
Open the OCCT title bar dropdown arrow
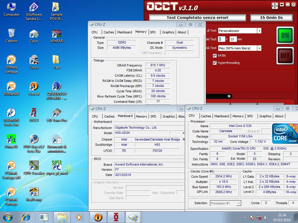282,5
